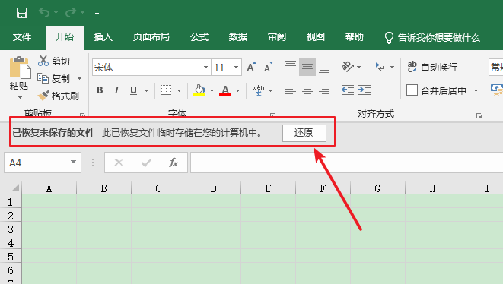The height and width of the screenshot is (284, 503).
Task: Click the Save icon in quick access toolbar
Action: [22, 13]
